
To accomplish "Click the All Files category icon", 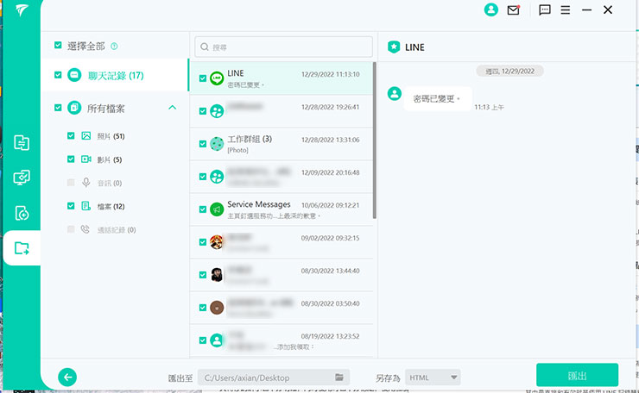I will tap(74, 108).
